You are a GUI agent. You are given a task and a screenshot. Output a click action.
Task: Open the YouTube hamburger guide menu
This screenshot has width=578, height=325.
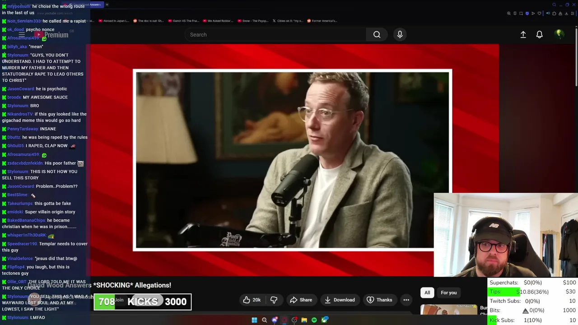21,34
